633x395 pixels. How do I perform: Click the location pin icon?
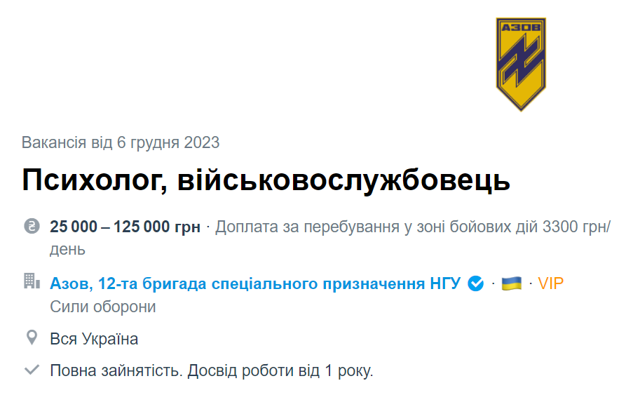point(32,338)
